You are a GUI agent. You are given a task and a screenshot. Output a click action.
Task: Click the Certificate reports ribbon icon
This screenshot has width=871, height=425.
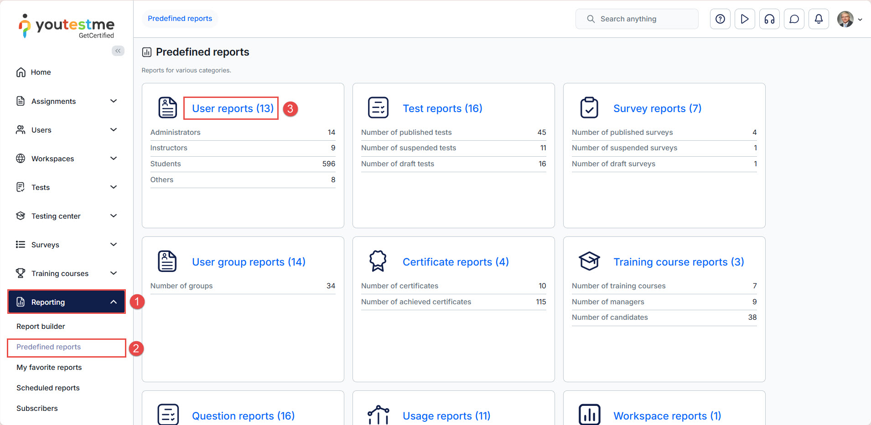[378, 261]
